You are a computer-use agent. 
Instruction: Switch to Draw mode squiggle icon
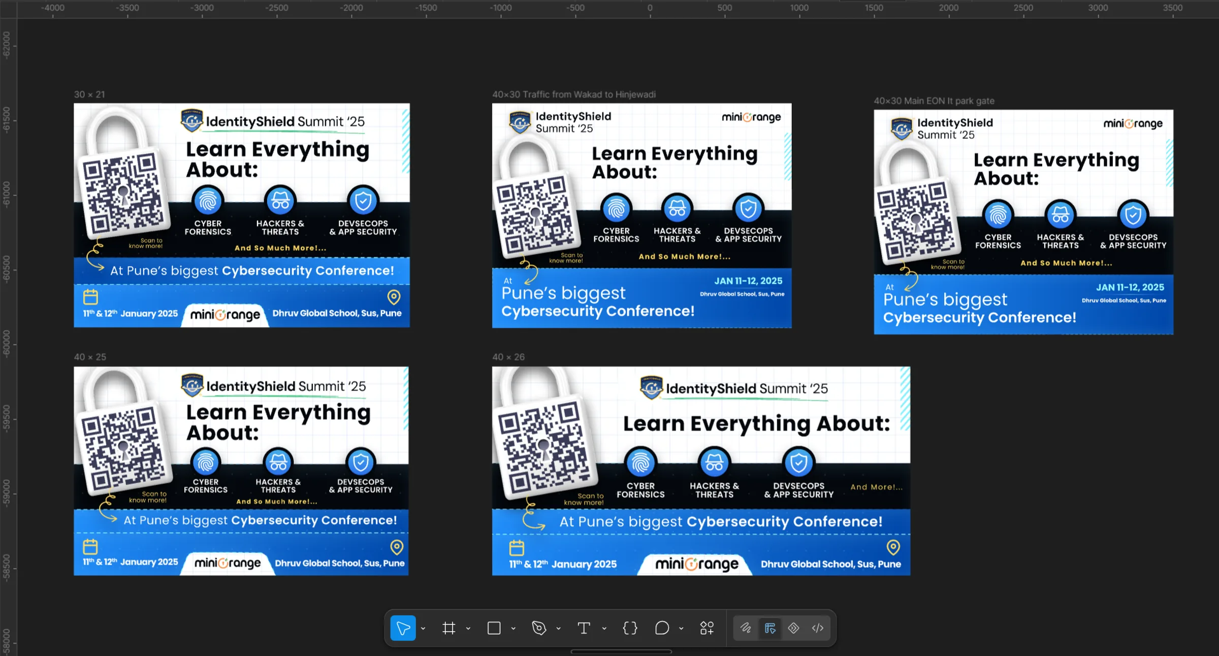[746, 628]
